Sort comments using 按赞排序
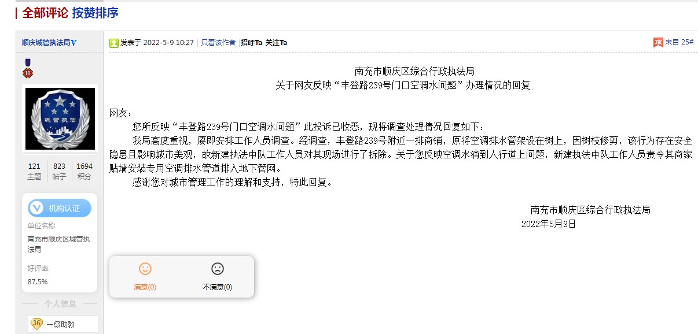 [x=95, y=13]
